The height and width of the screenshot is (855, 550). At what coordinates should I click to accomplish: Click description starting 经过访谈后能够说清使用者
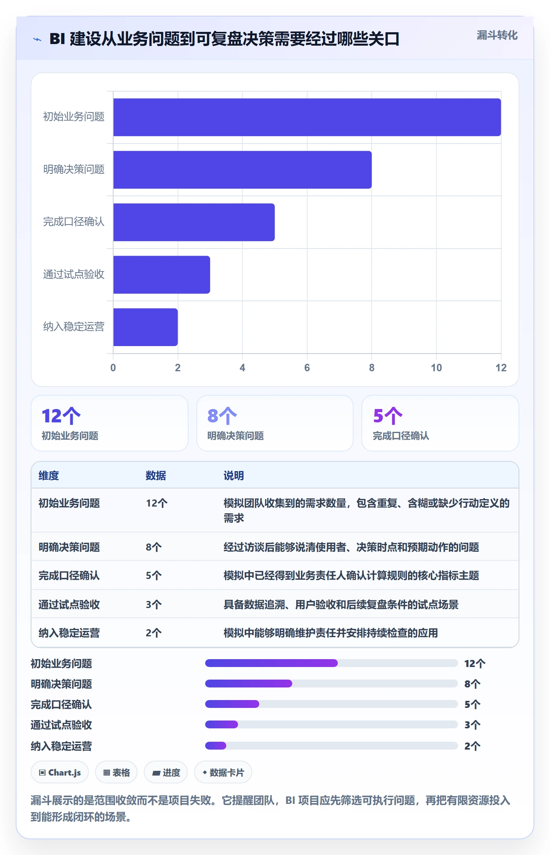point(351,547)
